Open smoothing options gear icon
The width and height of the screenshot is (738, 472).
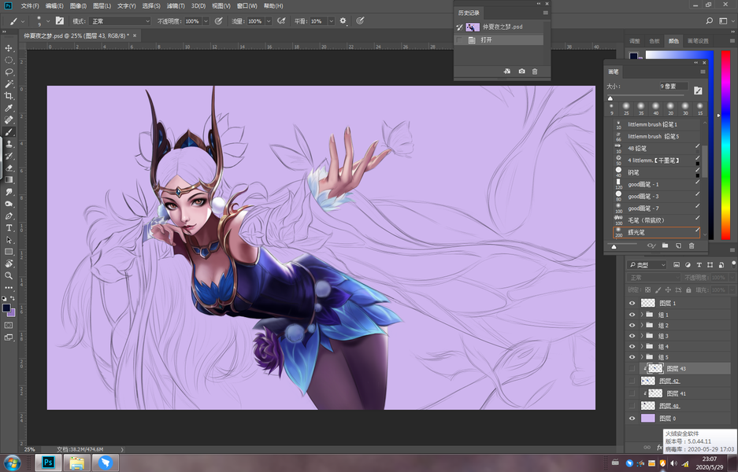click(x=343, y=20)
